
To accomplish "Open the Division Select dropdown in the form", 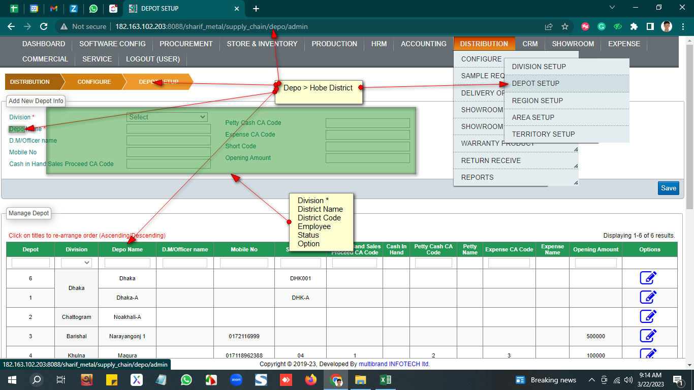I will click(167, 117).
